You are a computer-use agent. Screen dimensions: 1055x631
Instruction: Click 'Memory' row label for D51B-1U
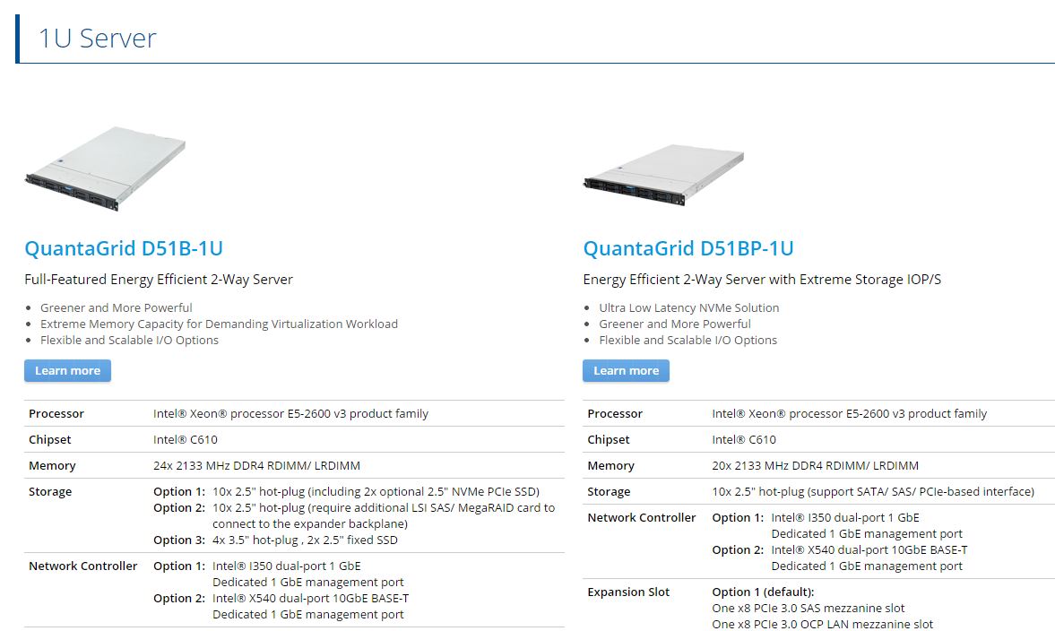tap(52, 465)
